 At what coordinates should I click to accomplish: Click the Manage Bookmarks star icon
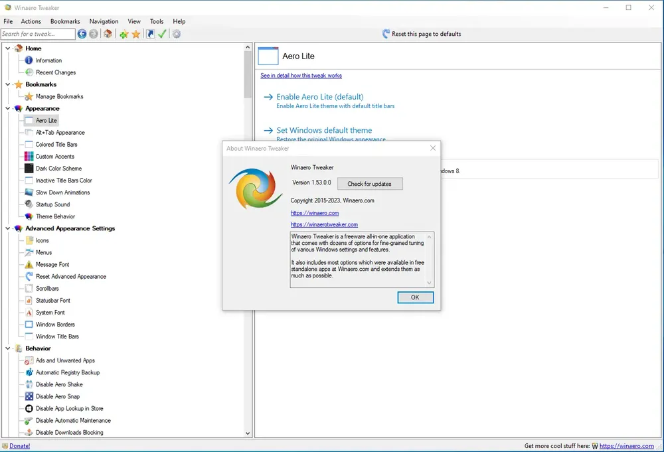coord(29,96)
